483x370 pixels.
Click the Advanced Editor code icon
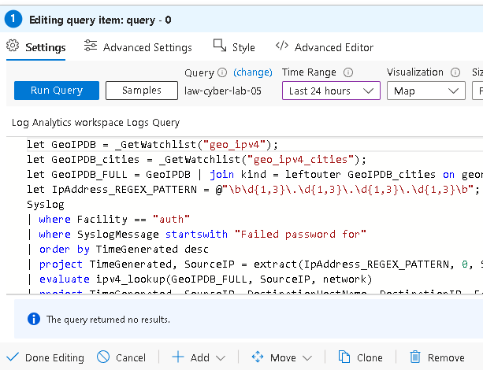pyautogui.click(x=282, y=46)
